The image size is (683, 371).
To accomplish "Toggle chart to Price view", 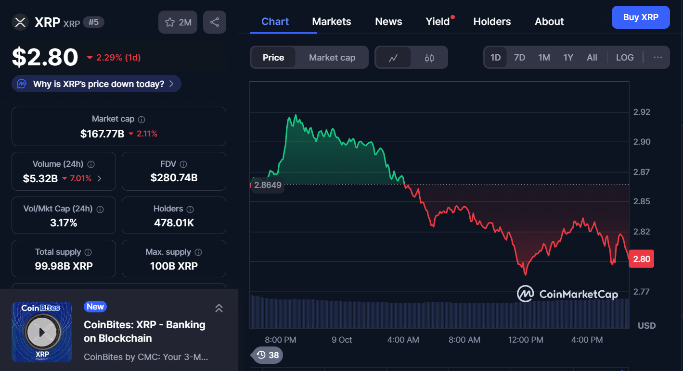I will pos(273,58).
